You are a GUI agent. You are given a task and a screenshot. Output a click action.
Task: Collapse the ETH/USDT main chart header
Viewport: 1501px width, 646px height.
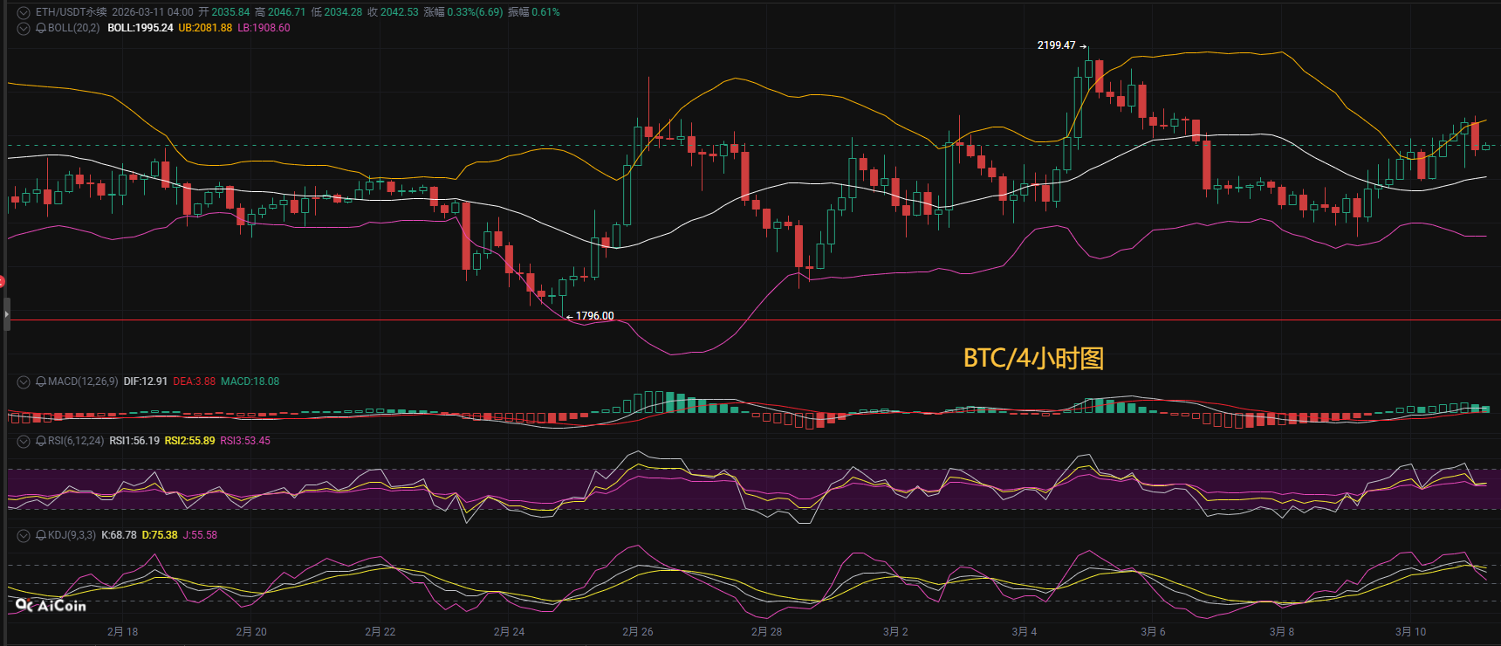(24, 12)
